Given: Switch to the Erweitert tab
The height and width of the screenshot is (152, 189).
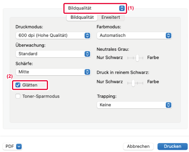Looking at the screenshot, I should click(x=111, y=17).
